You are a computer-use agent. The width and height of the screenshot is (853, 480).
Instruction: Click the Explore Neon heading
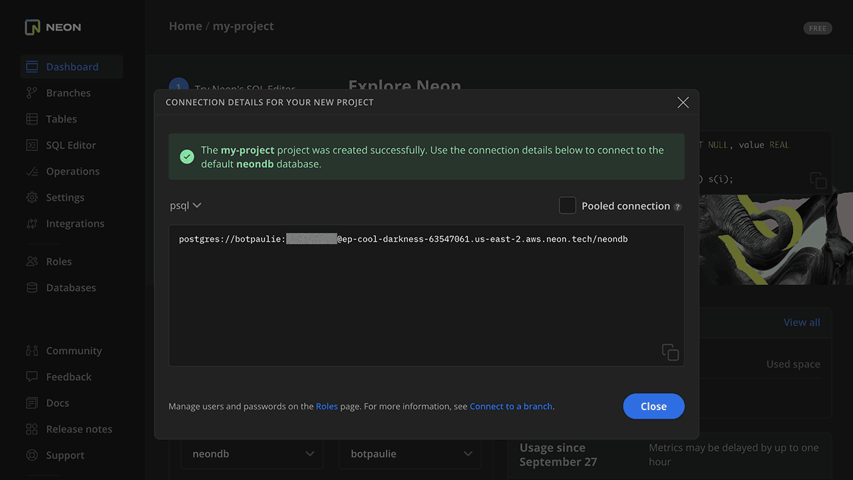(405, 85)
